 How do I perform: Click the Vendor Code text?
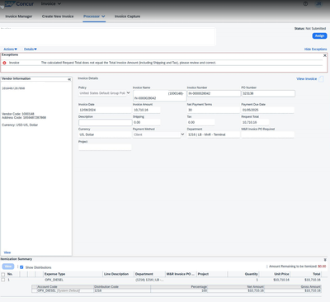(18, 114)
